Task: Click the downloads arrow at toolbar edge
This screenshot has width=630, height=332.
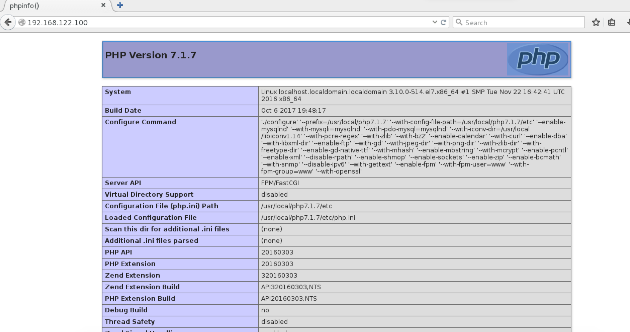Action: 628,22
